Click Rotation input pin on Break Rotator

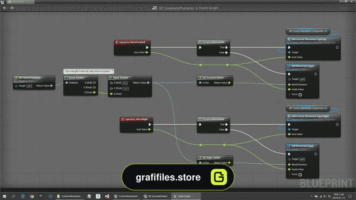click(67, 83)
